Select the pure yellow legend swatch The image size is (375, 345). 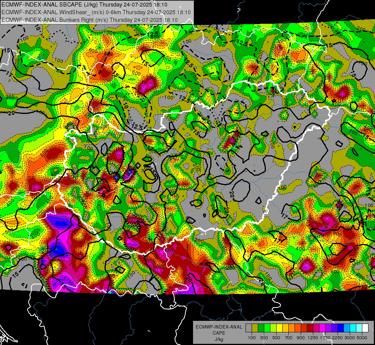coord(279,328)
